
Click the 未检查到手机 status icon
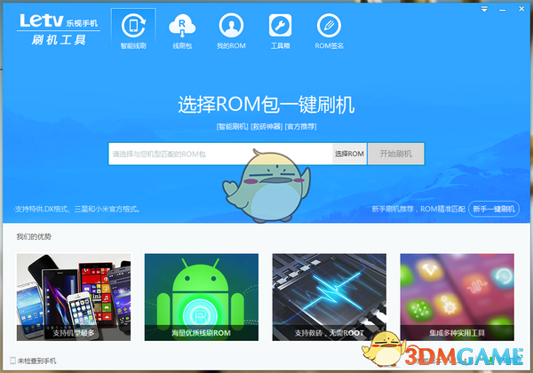[x=13, y=361]
